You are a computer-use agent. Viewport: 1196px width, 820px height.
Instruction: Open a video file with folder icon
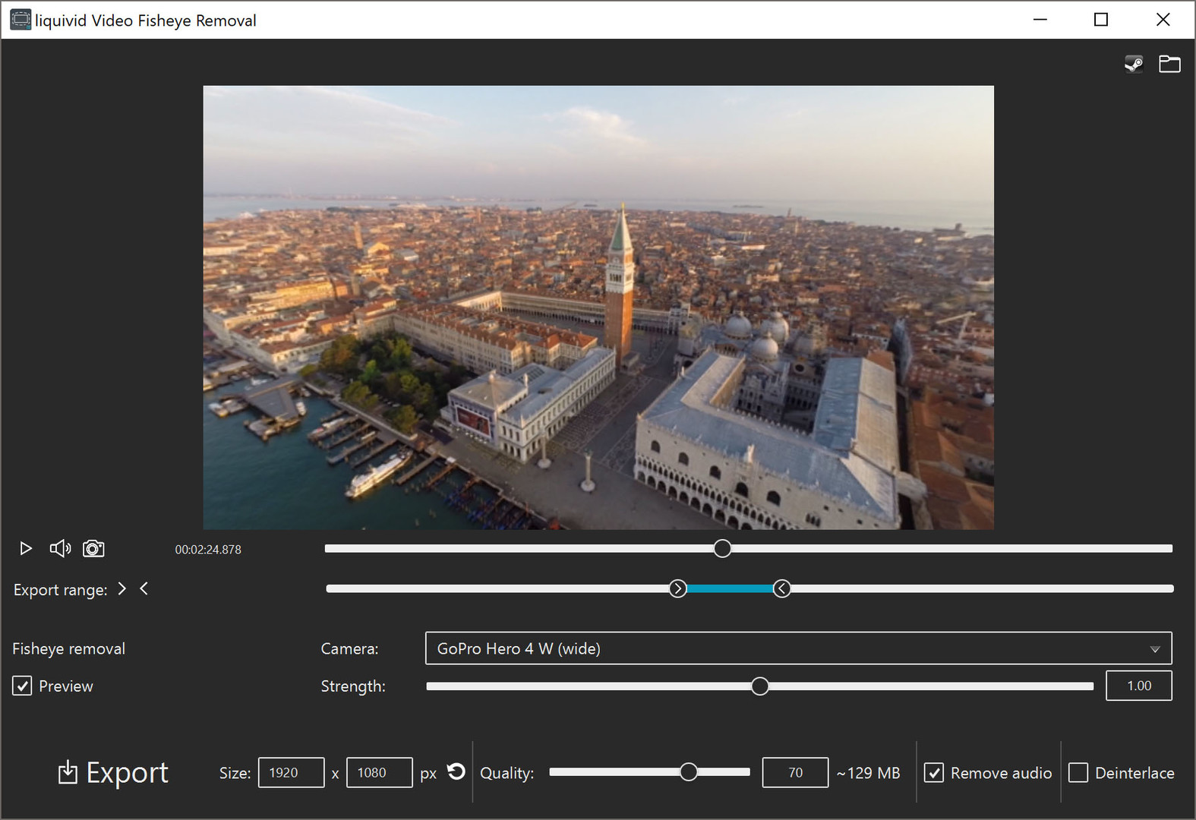1169,64
